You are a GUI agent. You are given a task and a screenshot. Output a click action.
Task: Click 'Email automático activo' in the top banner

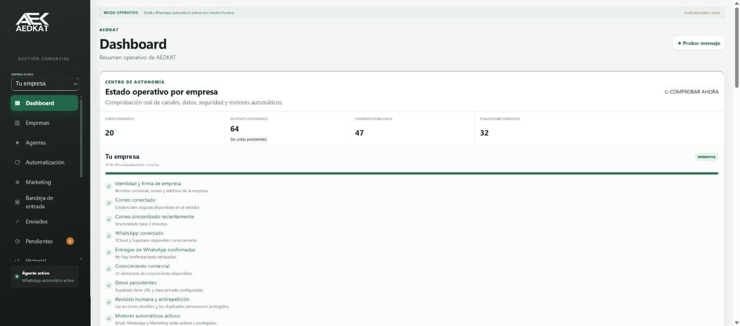click(702, 13)
